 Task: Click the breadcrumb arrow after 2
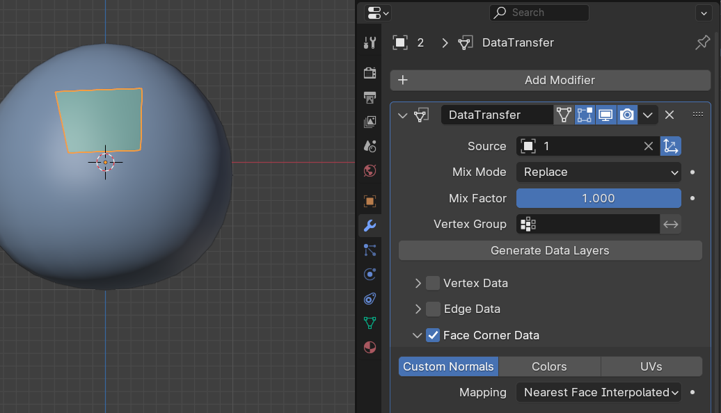(x=445, y=42)
